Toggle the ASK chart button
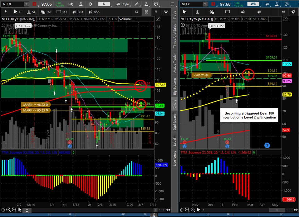The image size is (299, 217). (x=94, y=12)
